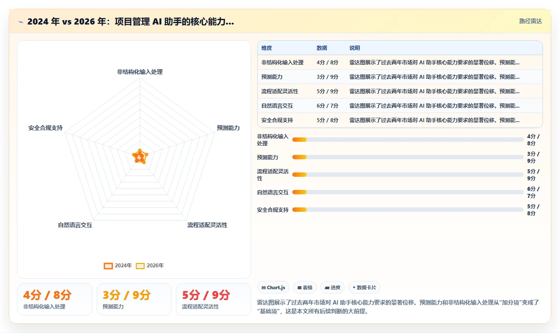This screenshot has height=333, width=560.
Task: Select table row 安全合规支持
Action: (400, 120)
